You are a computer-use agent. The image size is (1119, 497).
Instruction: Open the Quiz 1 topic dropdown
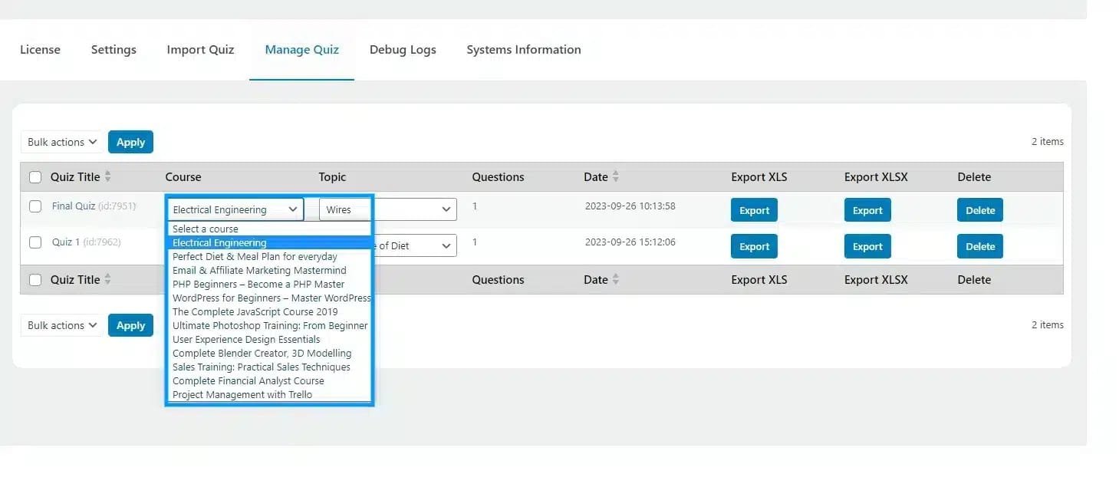pyautogui.click(x=414, y=245)
